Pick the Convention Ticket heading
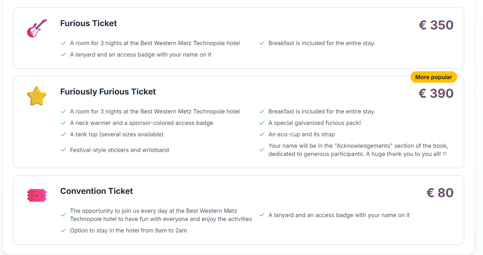Screen dimensions: 483x255 [x=96, y=191]
